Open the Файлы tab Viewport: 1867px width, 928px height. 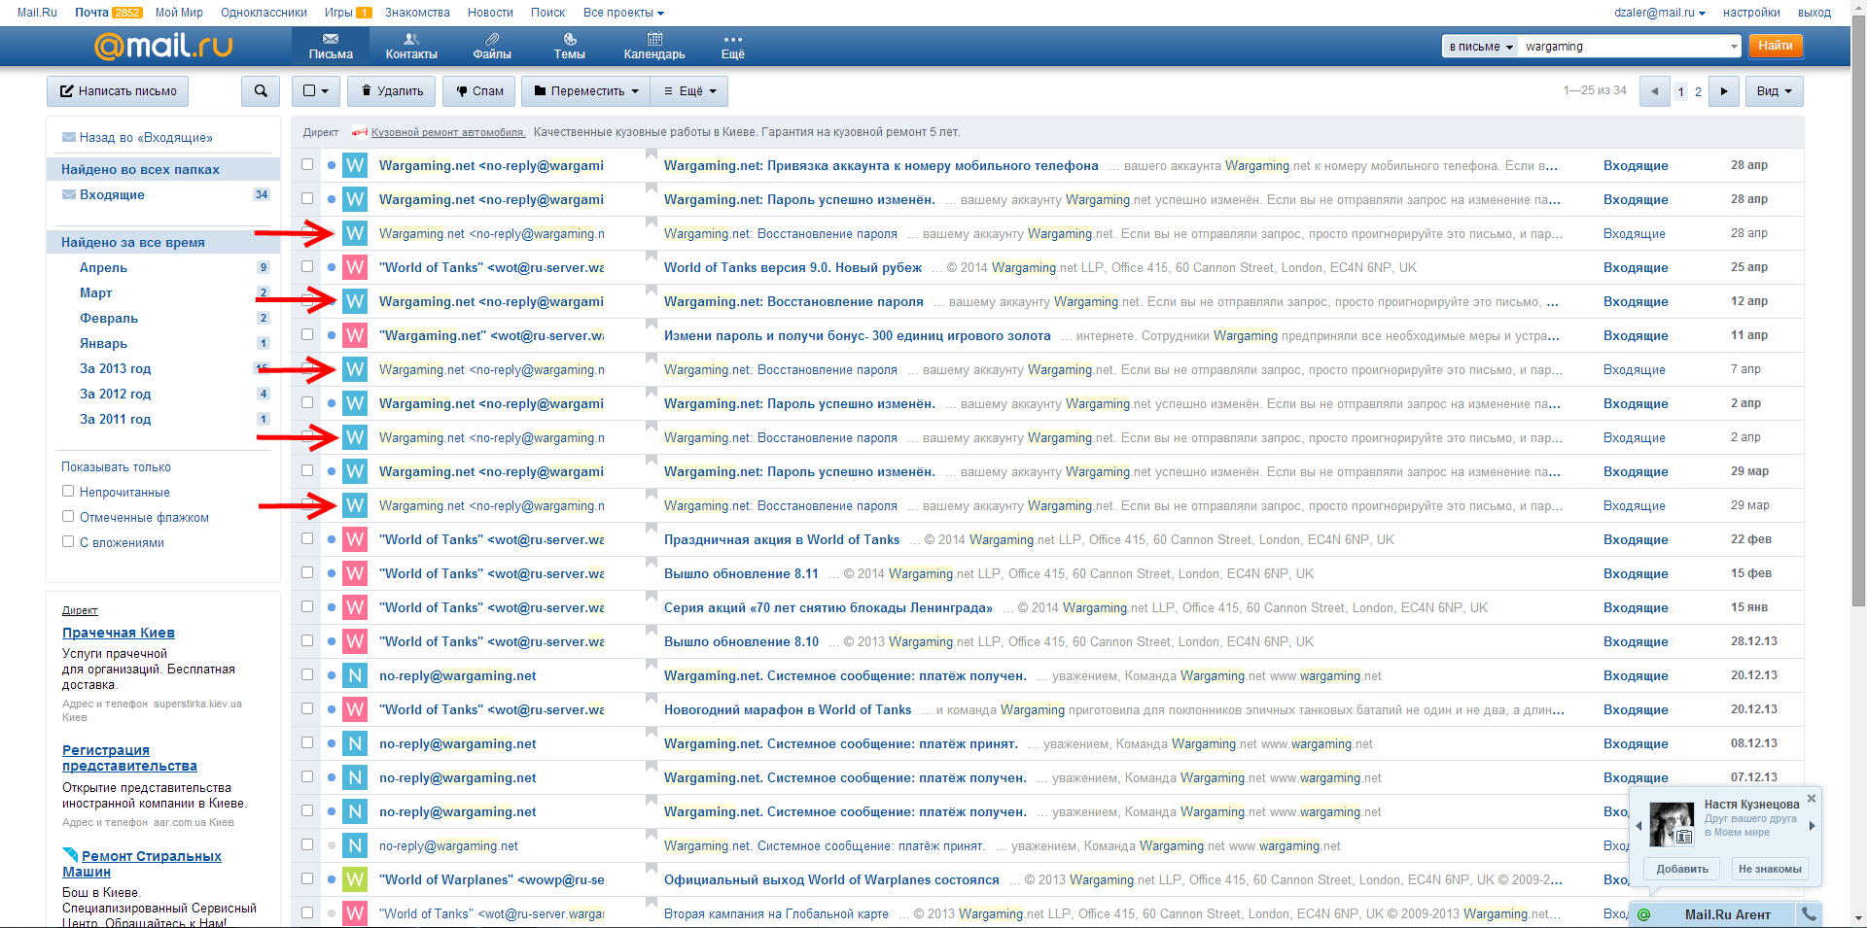(x=492, y=47)
